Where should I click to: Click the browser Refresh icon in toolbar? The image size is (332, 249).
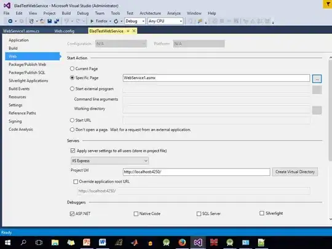[x=116, y=21]
